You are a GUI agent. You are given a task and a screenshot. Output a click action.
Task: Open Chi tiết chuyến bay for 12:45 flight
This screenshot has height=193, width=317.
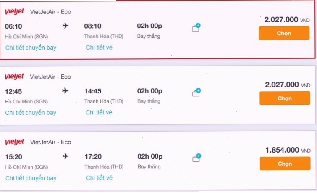click(x=31, y=113)
